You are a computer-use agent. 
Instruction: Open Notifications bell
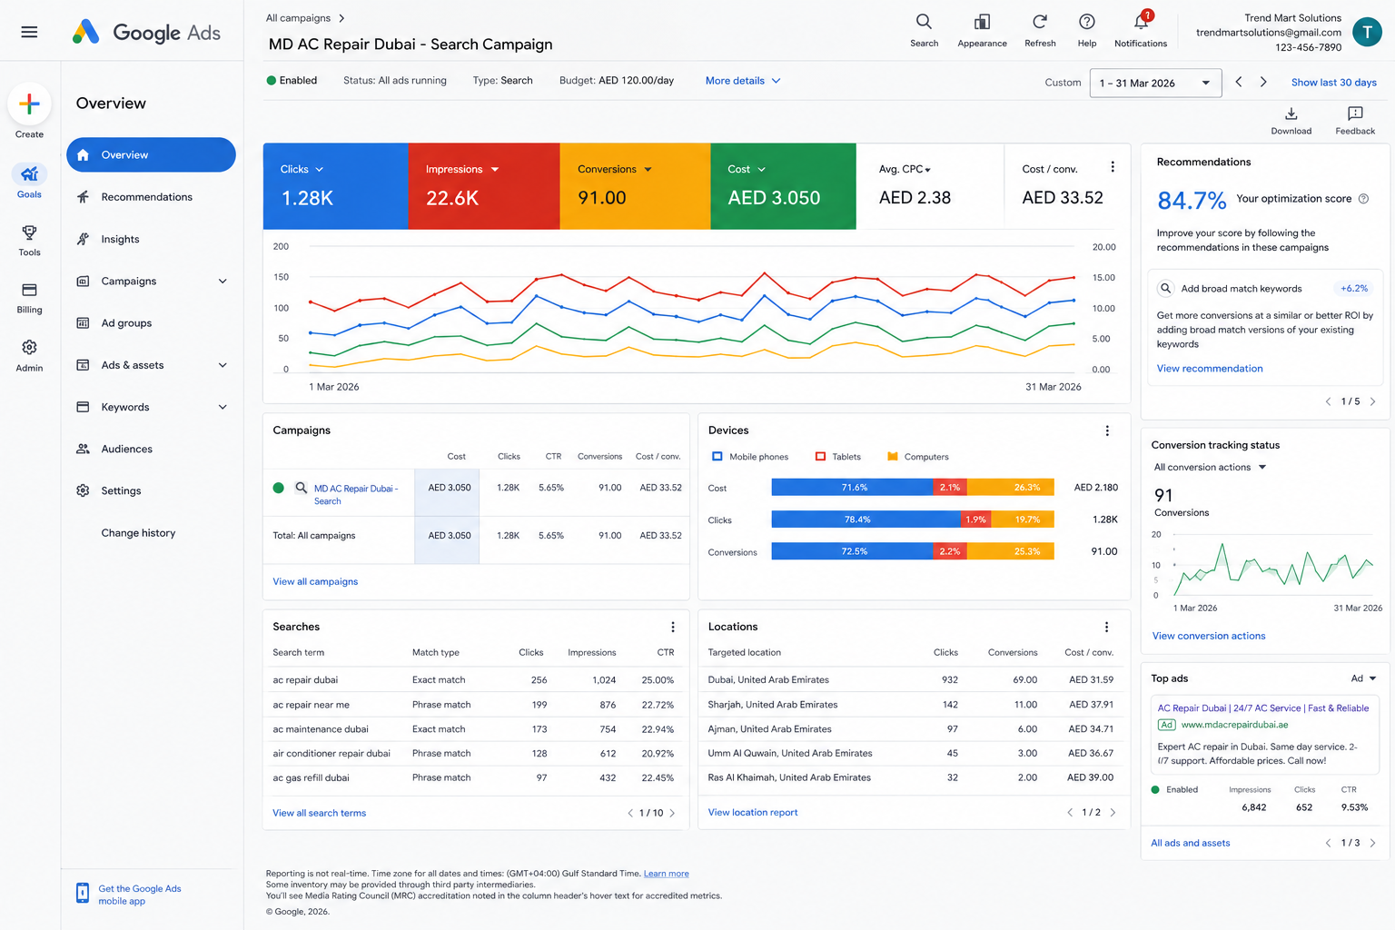coord(1141,29)
